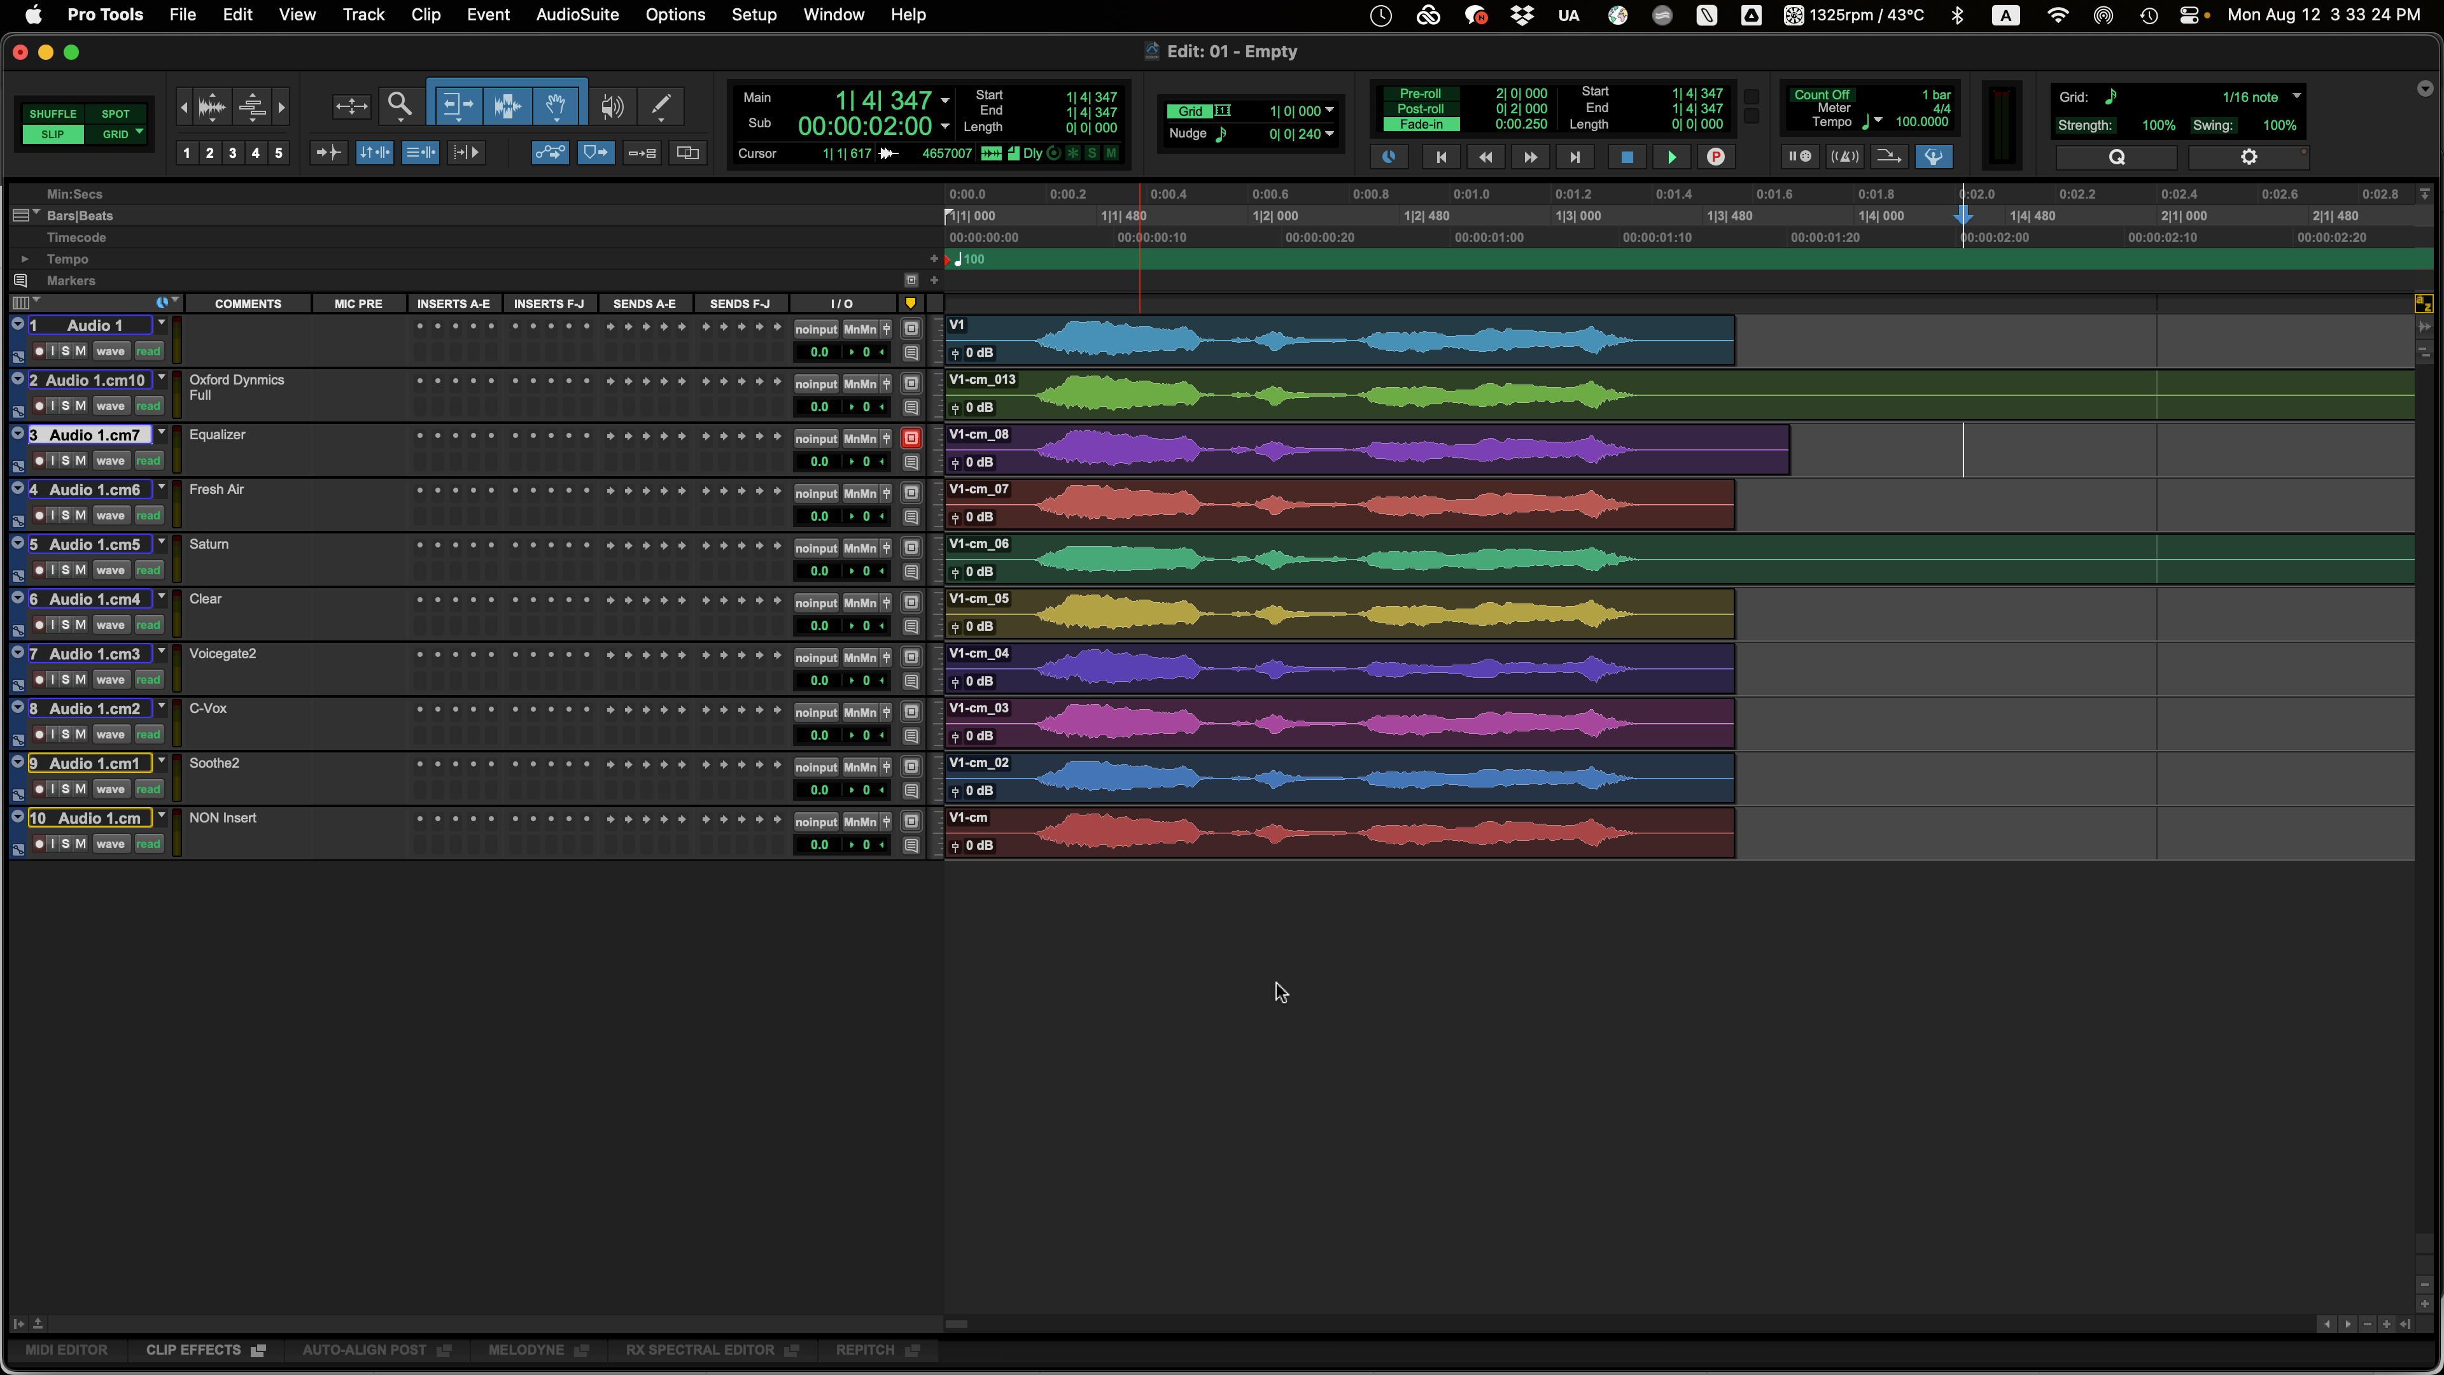Open the AudioSuite menu
Image resolution: width=2444 pixels, height=1375 pixels.
(x=577, y=15)
